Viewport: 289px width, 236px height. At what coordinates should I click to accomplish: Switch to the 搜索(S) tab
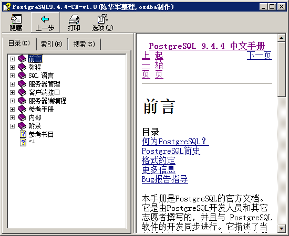84,44
